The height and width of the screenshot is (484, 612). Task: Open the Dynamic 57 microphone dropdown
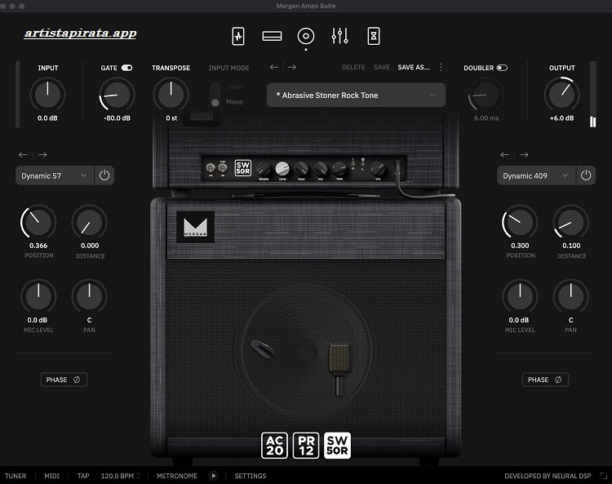[x=55, y=175]
